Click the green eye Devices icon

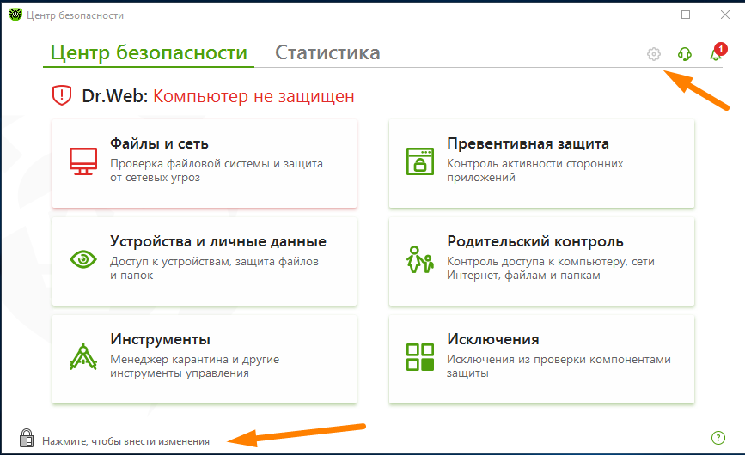[83, 259]
